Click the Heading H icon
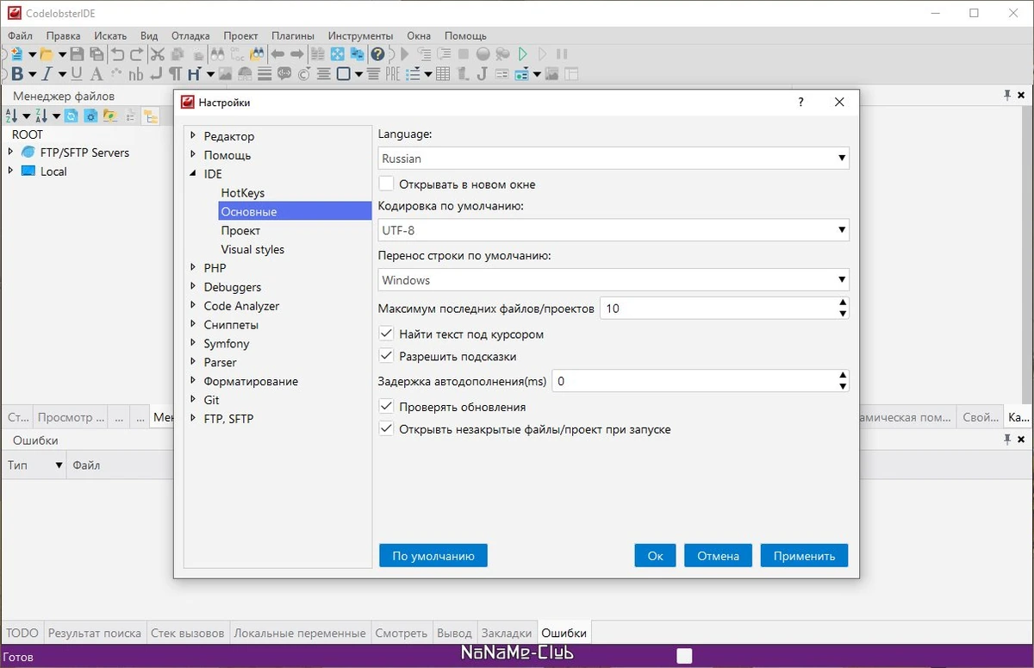 tap(194, 74)
